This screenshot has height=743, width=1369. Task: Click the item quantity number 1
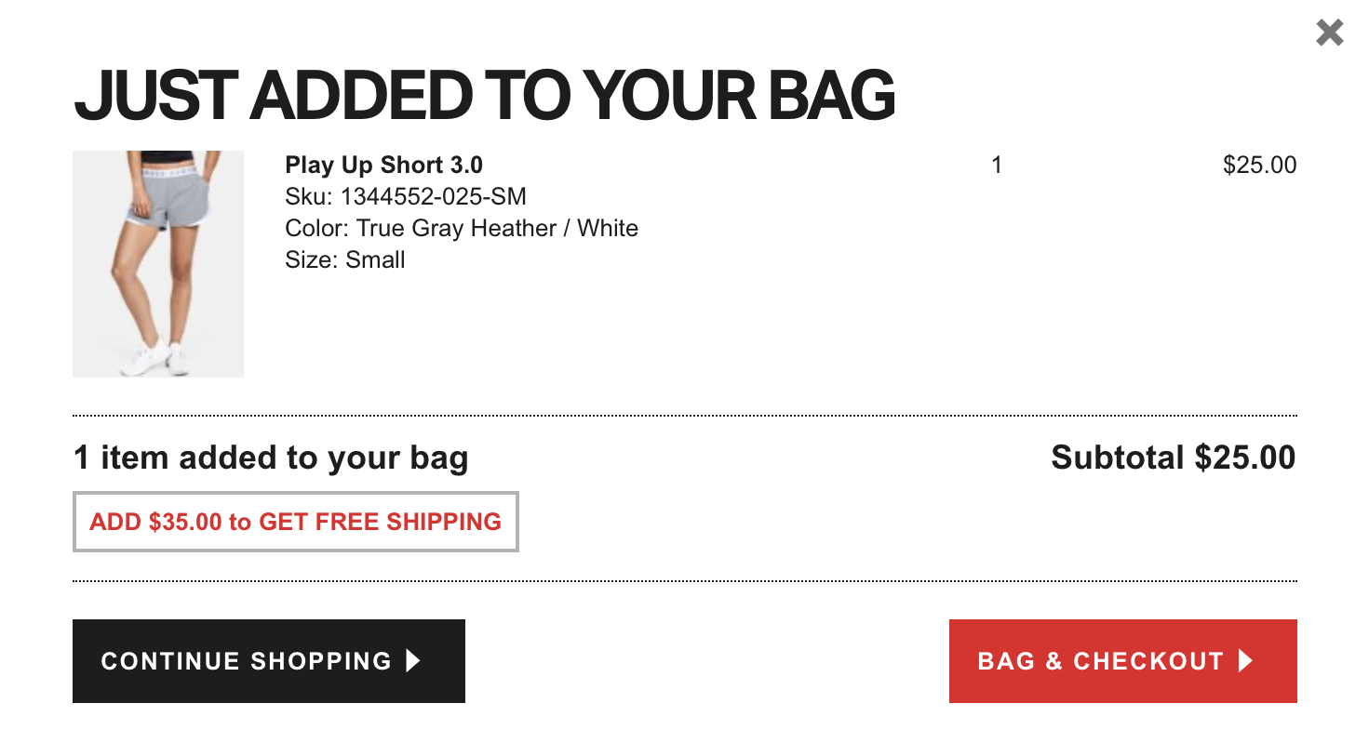tap(997, 166)
